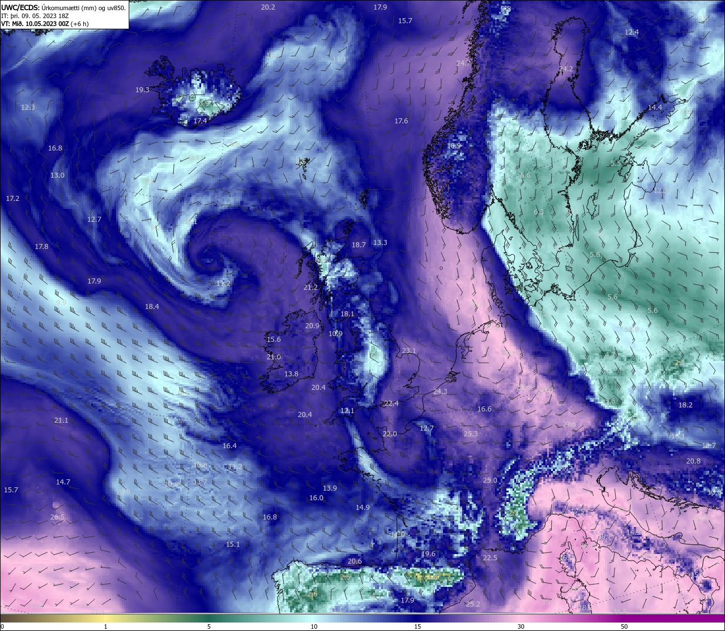
Task: Click the 16.4 value southwest of Ireland
Action: point(229,446)
